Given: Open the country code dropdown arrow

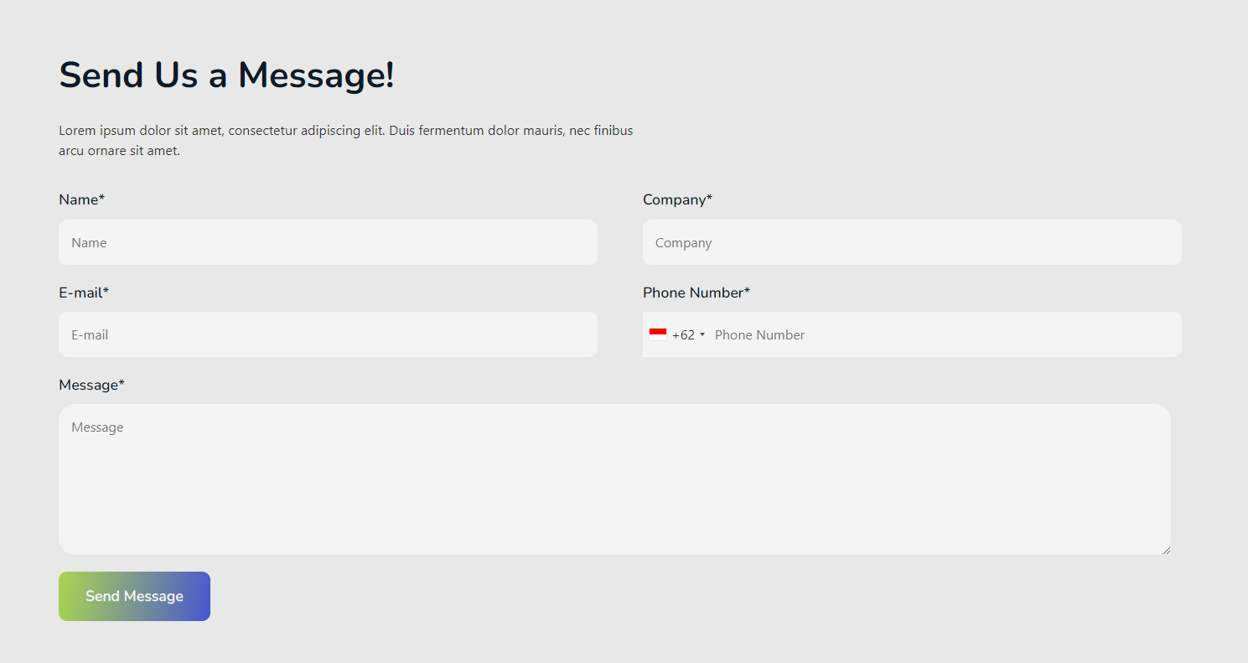Looking at the screenshot, I should 702,334.
